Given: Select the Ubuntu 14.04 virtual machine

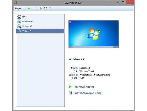Looking at the screenshot, I should pyautogui.click(x=40, y=22).
